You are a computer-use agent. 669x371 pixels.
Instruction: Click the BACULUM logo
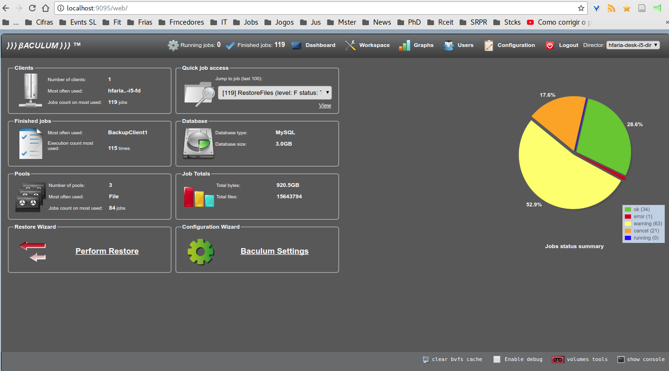pos(44,45)
